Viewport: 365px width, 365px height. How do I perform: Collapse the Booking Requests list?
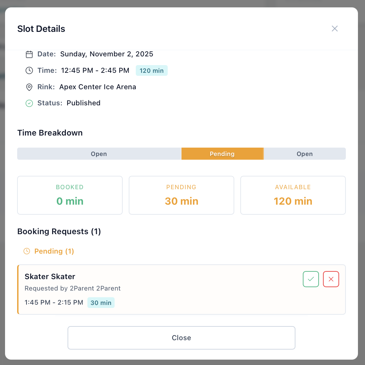pos(59,231)
